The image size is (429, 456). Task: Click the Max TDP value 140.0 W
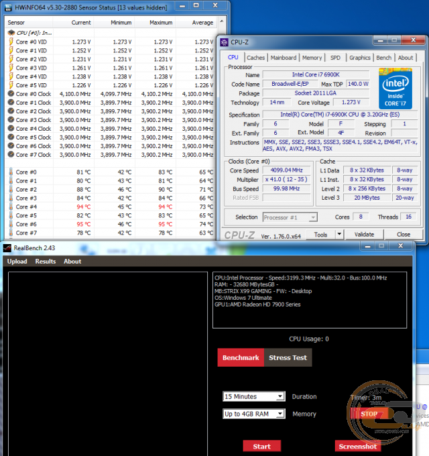click(358, 84)
